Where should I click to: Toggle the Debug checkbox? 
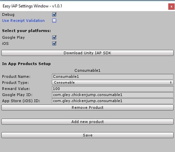pyautogui.click(x=54, y=14)
